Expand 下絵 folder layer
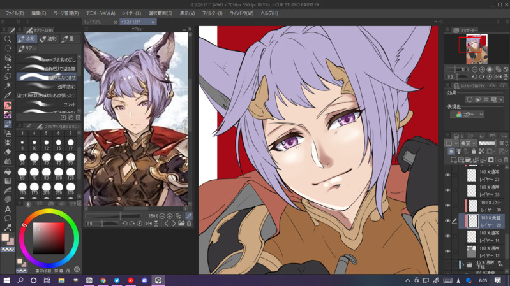Image resolution: width=510 pixels, height=286 pixels. point(463,265)
